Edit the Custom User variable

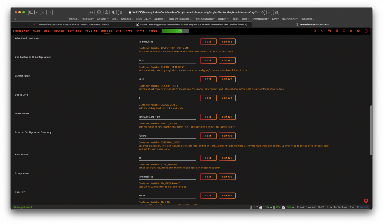click(208, 79)
